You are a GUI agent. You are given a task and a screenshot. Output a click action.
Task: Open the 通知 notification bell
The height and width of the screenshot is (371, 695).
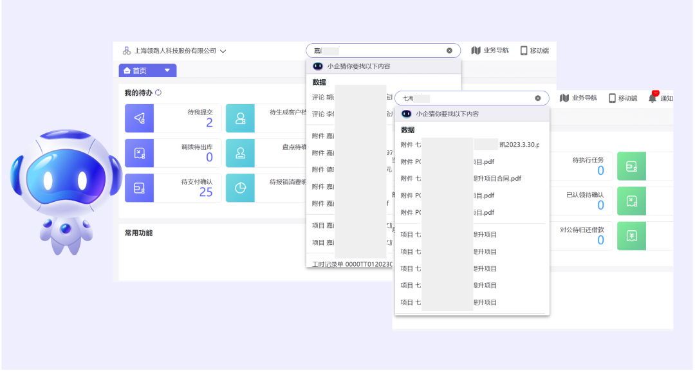653,98
